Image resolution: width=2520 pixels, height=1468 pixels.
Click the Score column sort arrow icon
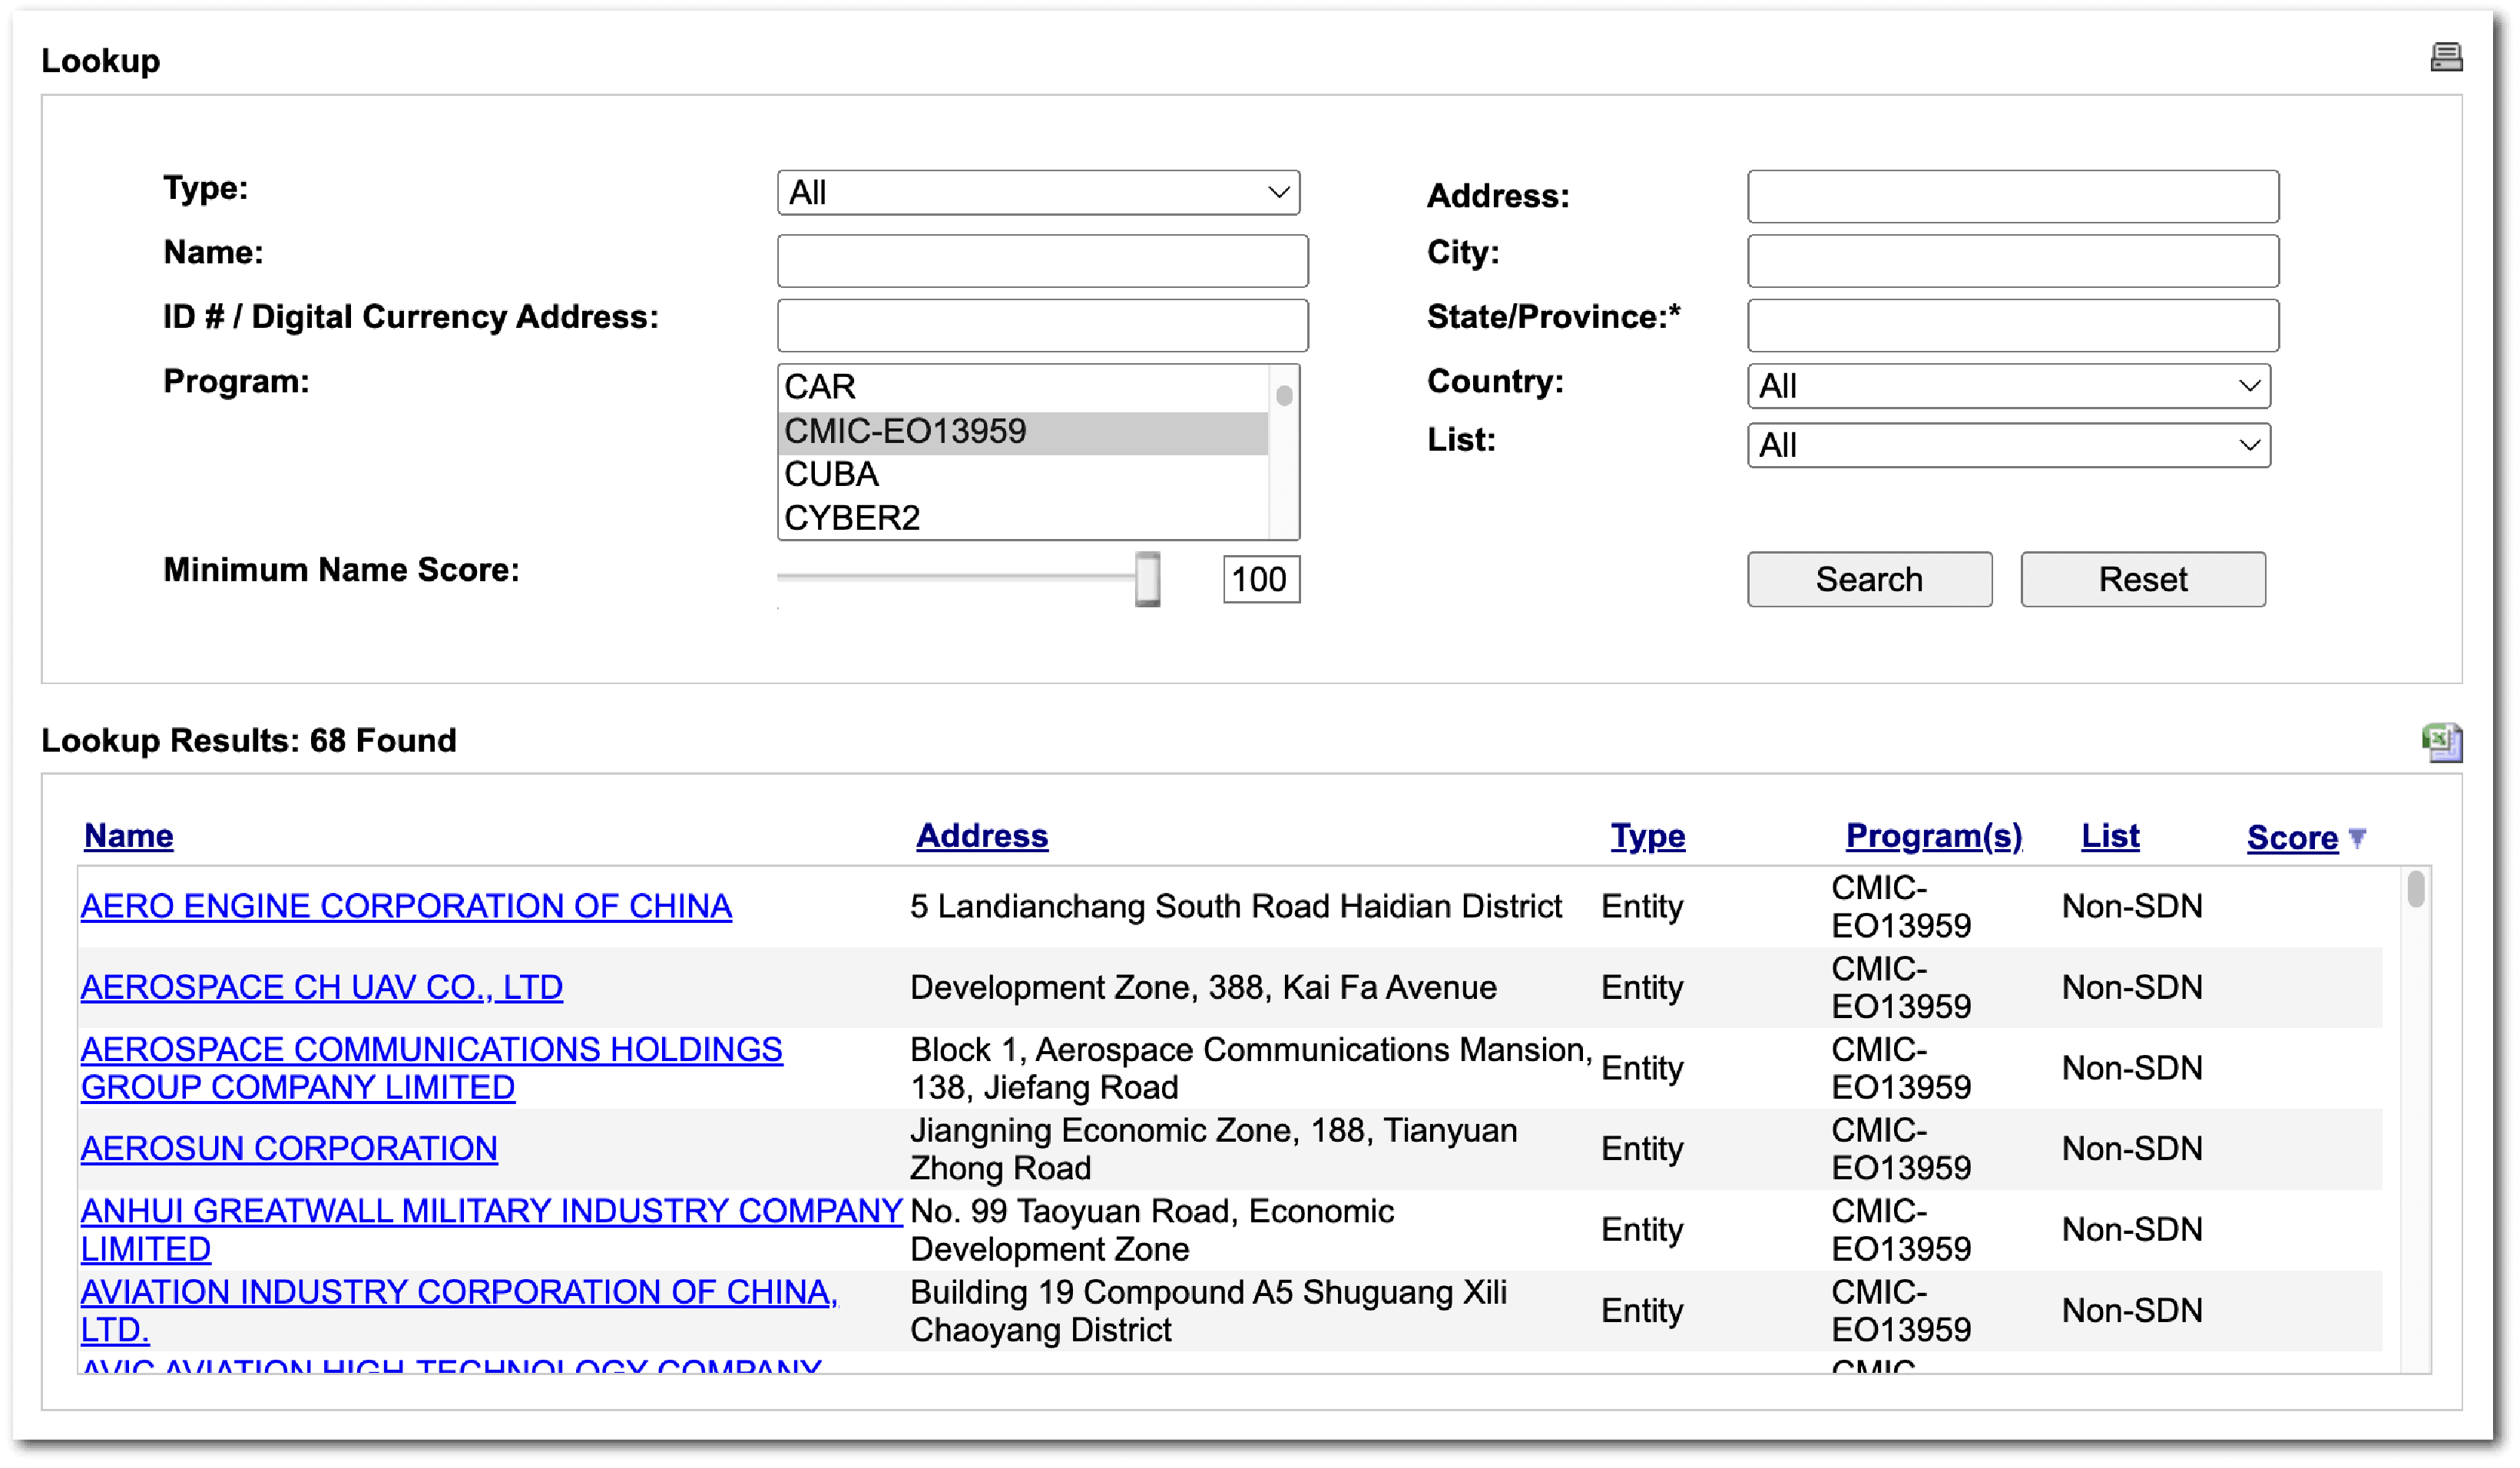[x=2357, y=838]
